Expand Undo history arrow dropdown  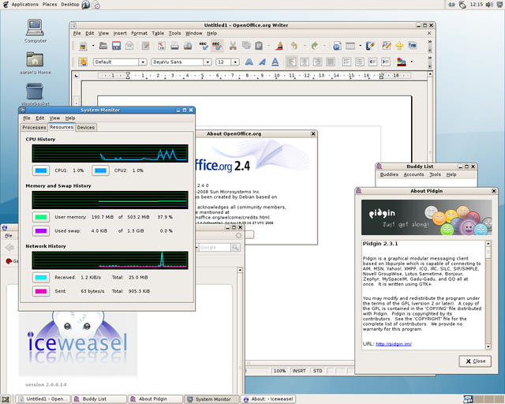tap(304, 46)
